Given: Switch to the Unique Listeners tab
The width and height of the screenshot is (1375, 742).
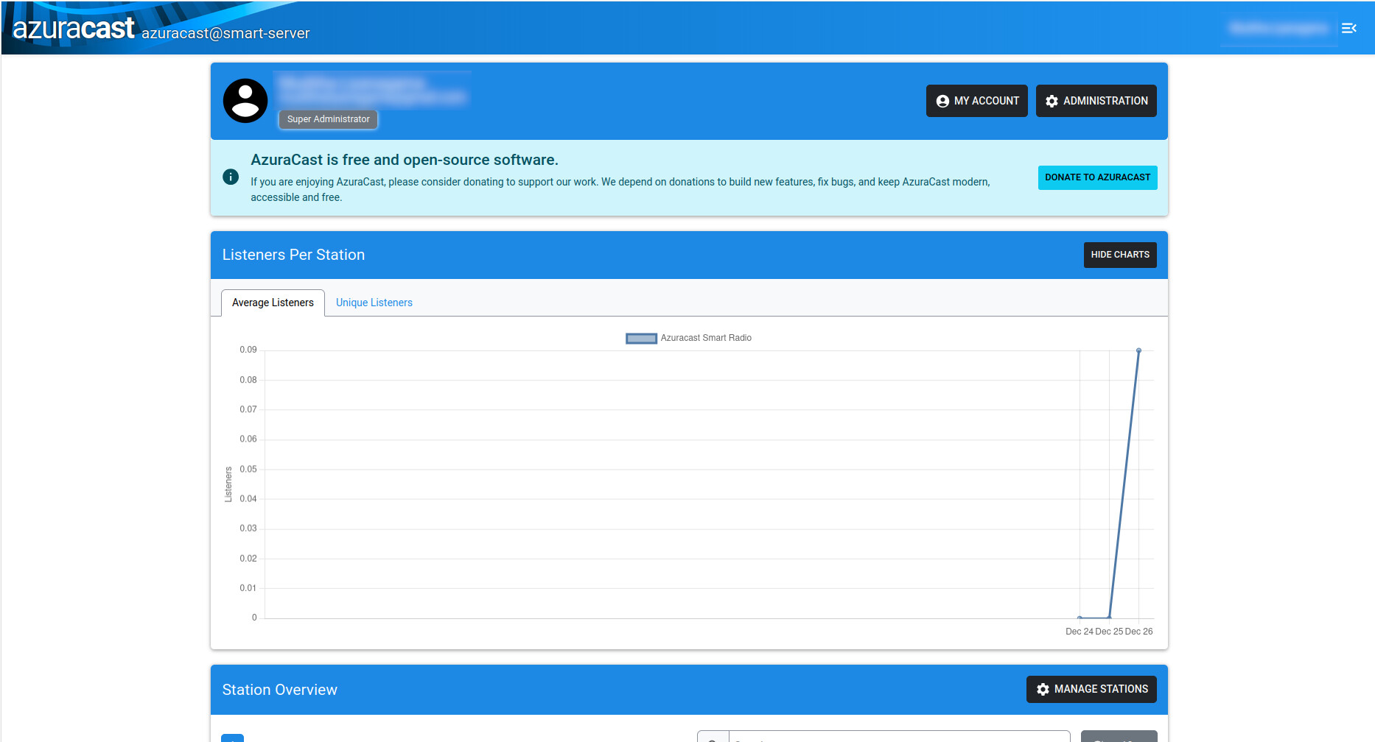Looking at the screenshot, I should (x=374, y=303).
